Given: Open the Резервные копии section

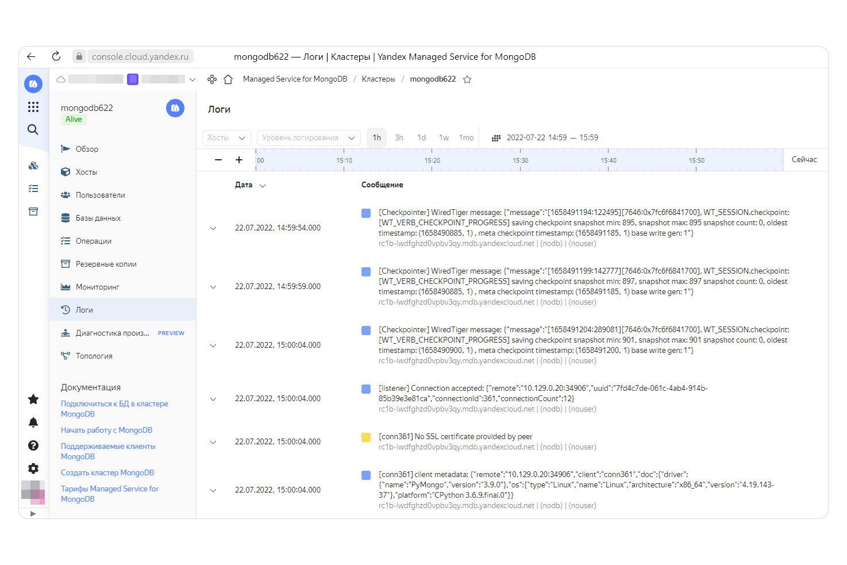Looking at the screenshot, I should [122, 264].
